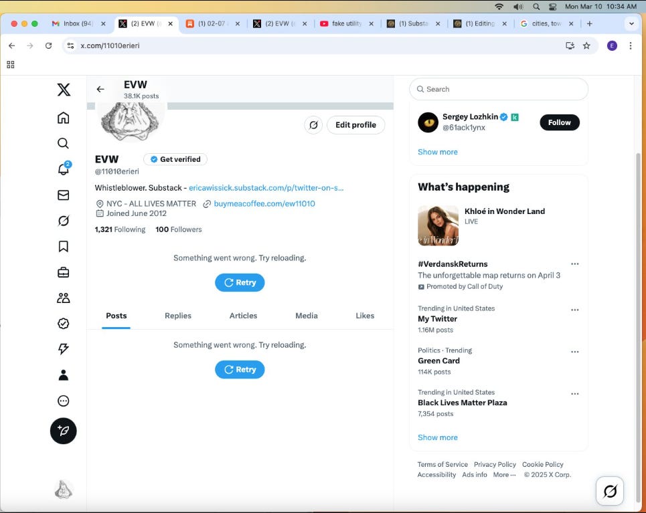The width and height of the screenshot is (646, 513).
Task: Expand Chrome tab search dropdown
Action: (x=631, y=23)
